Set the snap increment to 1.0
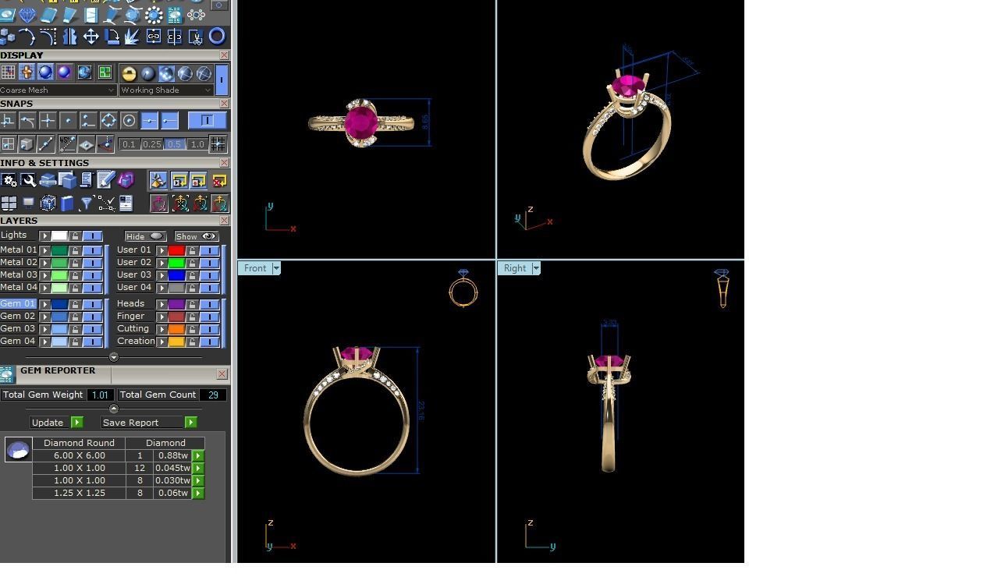This screenshot has height=577, width=994. (x=197, y=144)
